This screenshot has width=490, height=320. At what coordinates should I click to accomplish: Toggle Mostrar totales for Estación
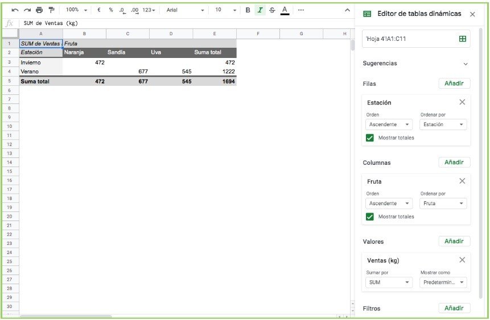point(370,138)
